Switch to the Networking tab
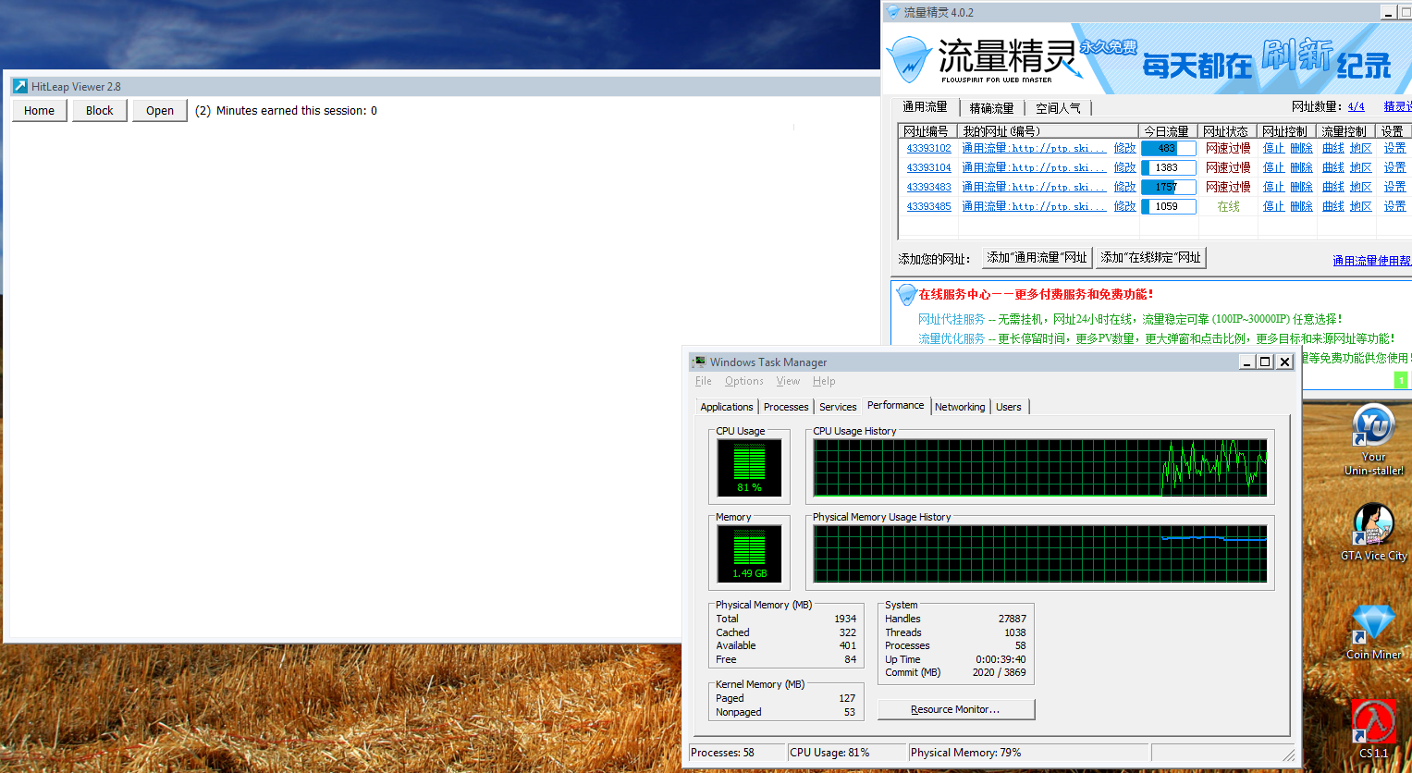1412x773 pixels. [x=960, y=407]
